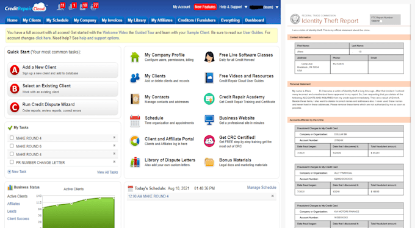Open the notification icon showing 11
Image resolution: width=415 pixels, height=228 pixels.
coord(61,6)
